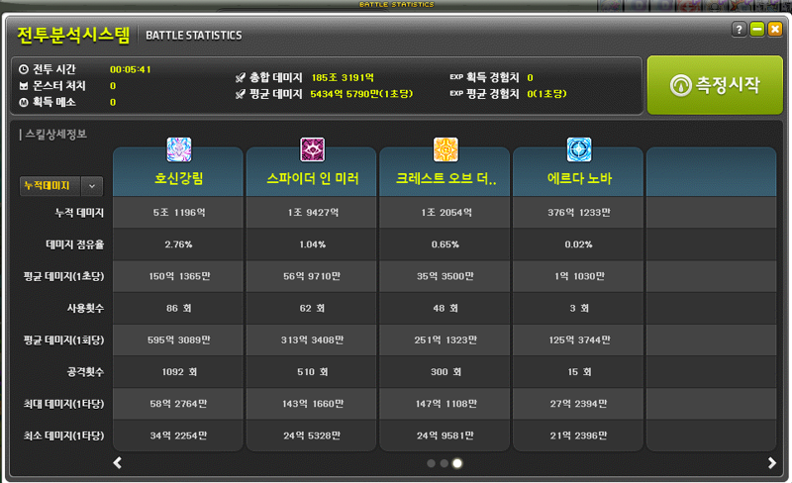Select the third page indicator dot
The height and width of the screenshot is (483, 792).
point(457,463)
